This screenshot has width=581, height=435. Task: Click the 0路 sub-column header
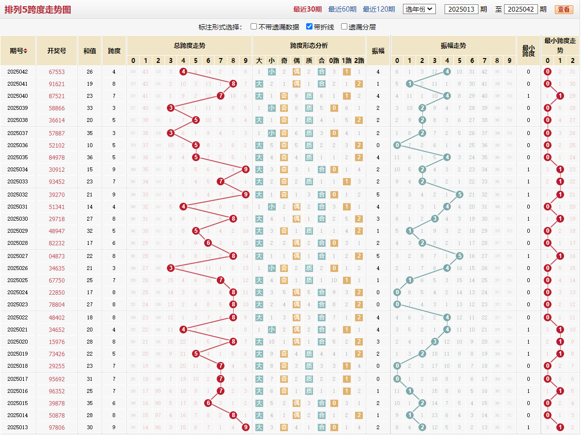tap(334, 60)
